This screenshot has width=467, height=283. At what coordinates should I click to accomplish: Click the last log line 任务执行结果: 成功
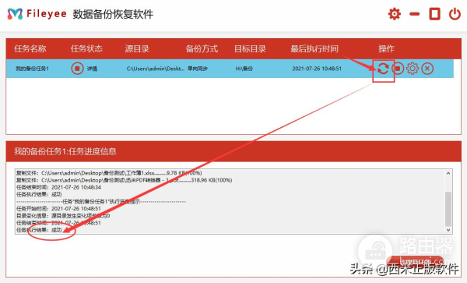point(39,230)
